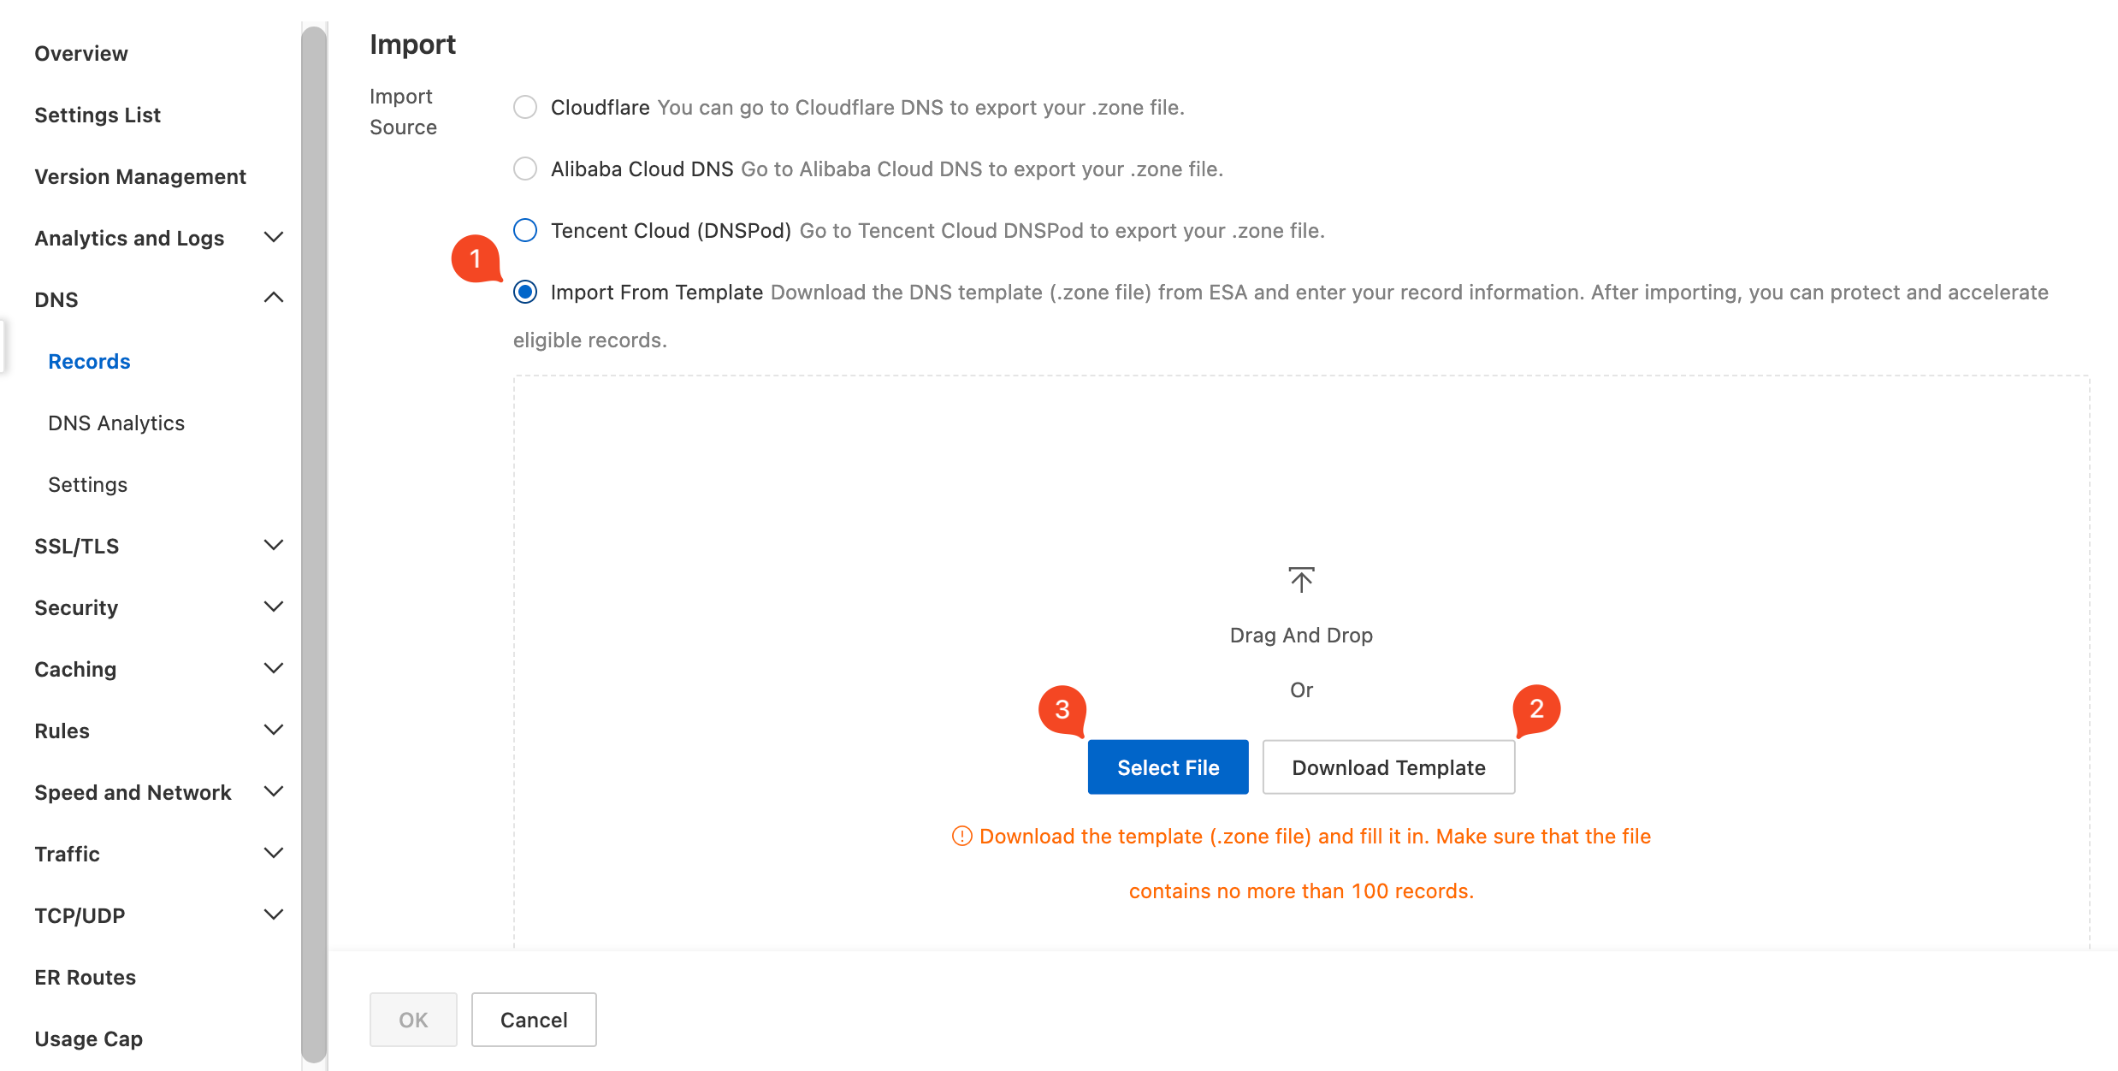Viewport: 2118px width, 1071px height.
Task: Click Download Template button
Action: (x=1387, y=767)
